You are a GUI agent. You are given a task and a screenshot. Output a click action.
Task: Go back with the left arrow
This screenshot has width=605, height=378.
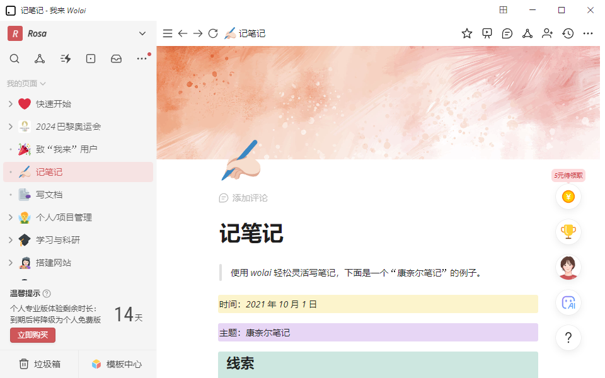(183, 33)
